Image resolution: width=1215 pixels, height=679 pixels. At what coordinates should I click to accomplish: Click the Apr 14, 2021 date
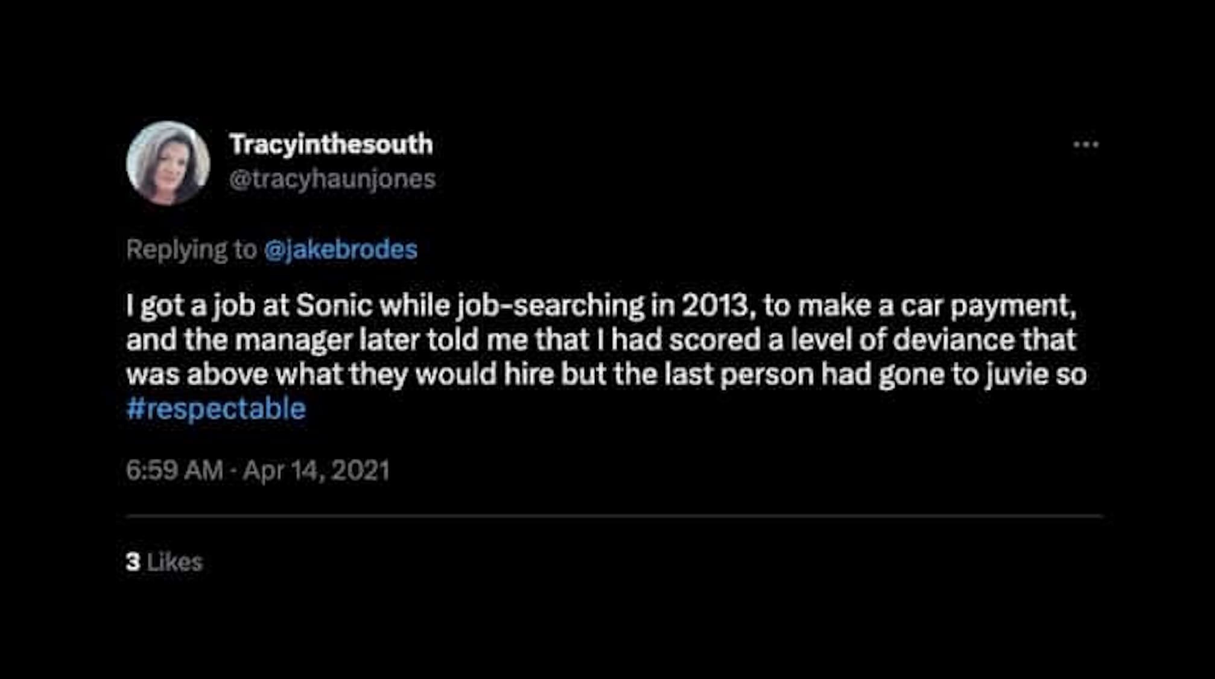coord(316,470)
